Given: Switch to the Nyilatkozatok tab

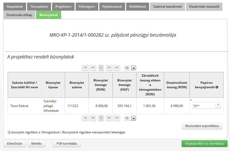Looking at the screenshot, I should pyautogui.click(x=112, y=7).
